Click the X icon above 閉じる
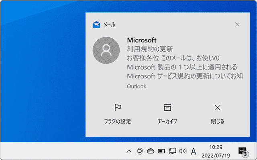The height and width of the screenshot is (160, 257). pyautogui.click(x=218, y=108)
